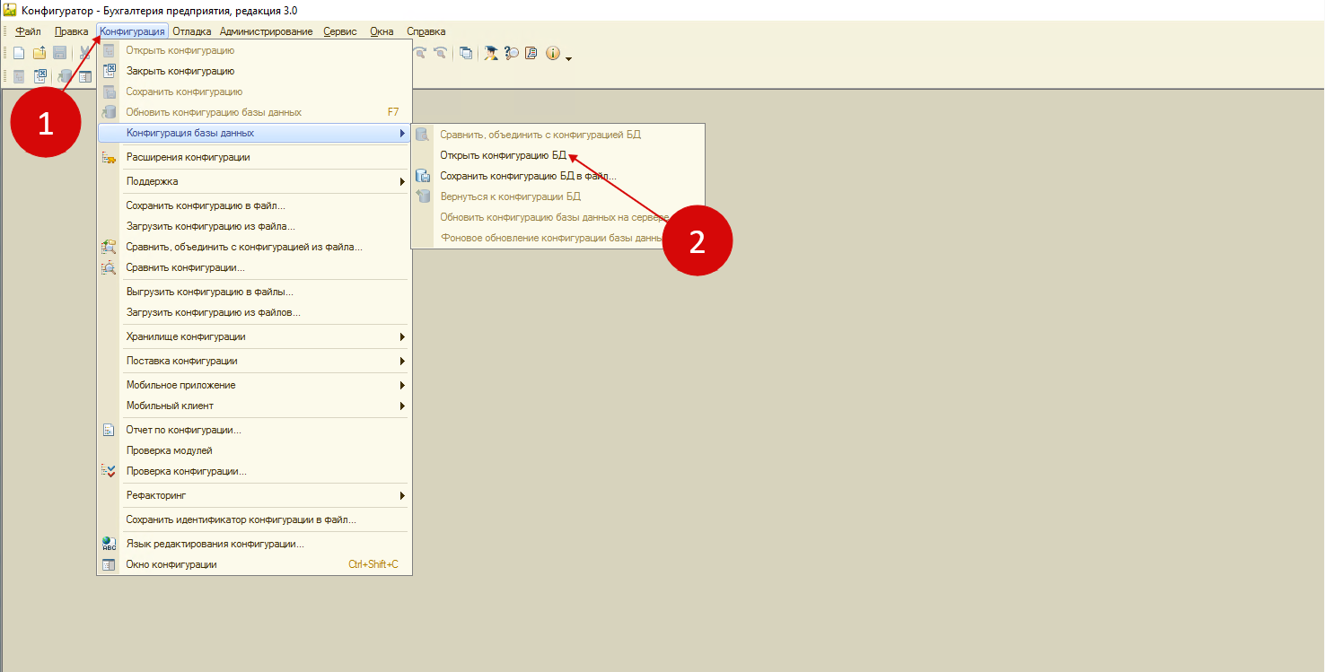
Task: Click the help search magnifier icon
Action: (512, 53)
